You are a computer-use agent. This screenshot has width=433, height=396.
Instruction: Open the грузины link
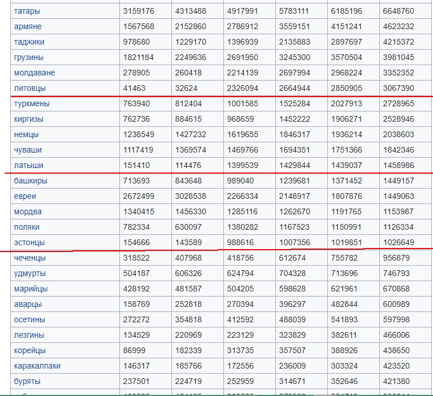(x=29, y=58)
